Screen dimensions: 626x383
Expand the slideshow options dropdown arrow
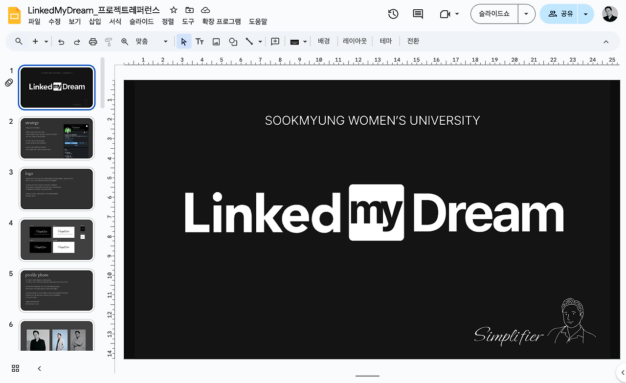[x=526, y=14]
